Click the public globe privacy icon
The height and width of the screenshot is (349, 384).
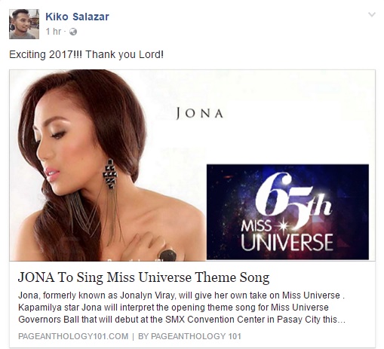coord(73,32)
